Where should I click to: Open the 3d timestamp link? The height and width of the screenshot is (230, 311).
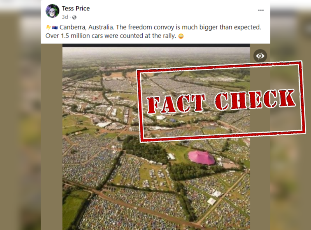click(x=65, y=17)
